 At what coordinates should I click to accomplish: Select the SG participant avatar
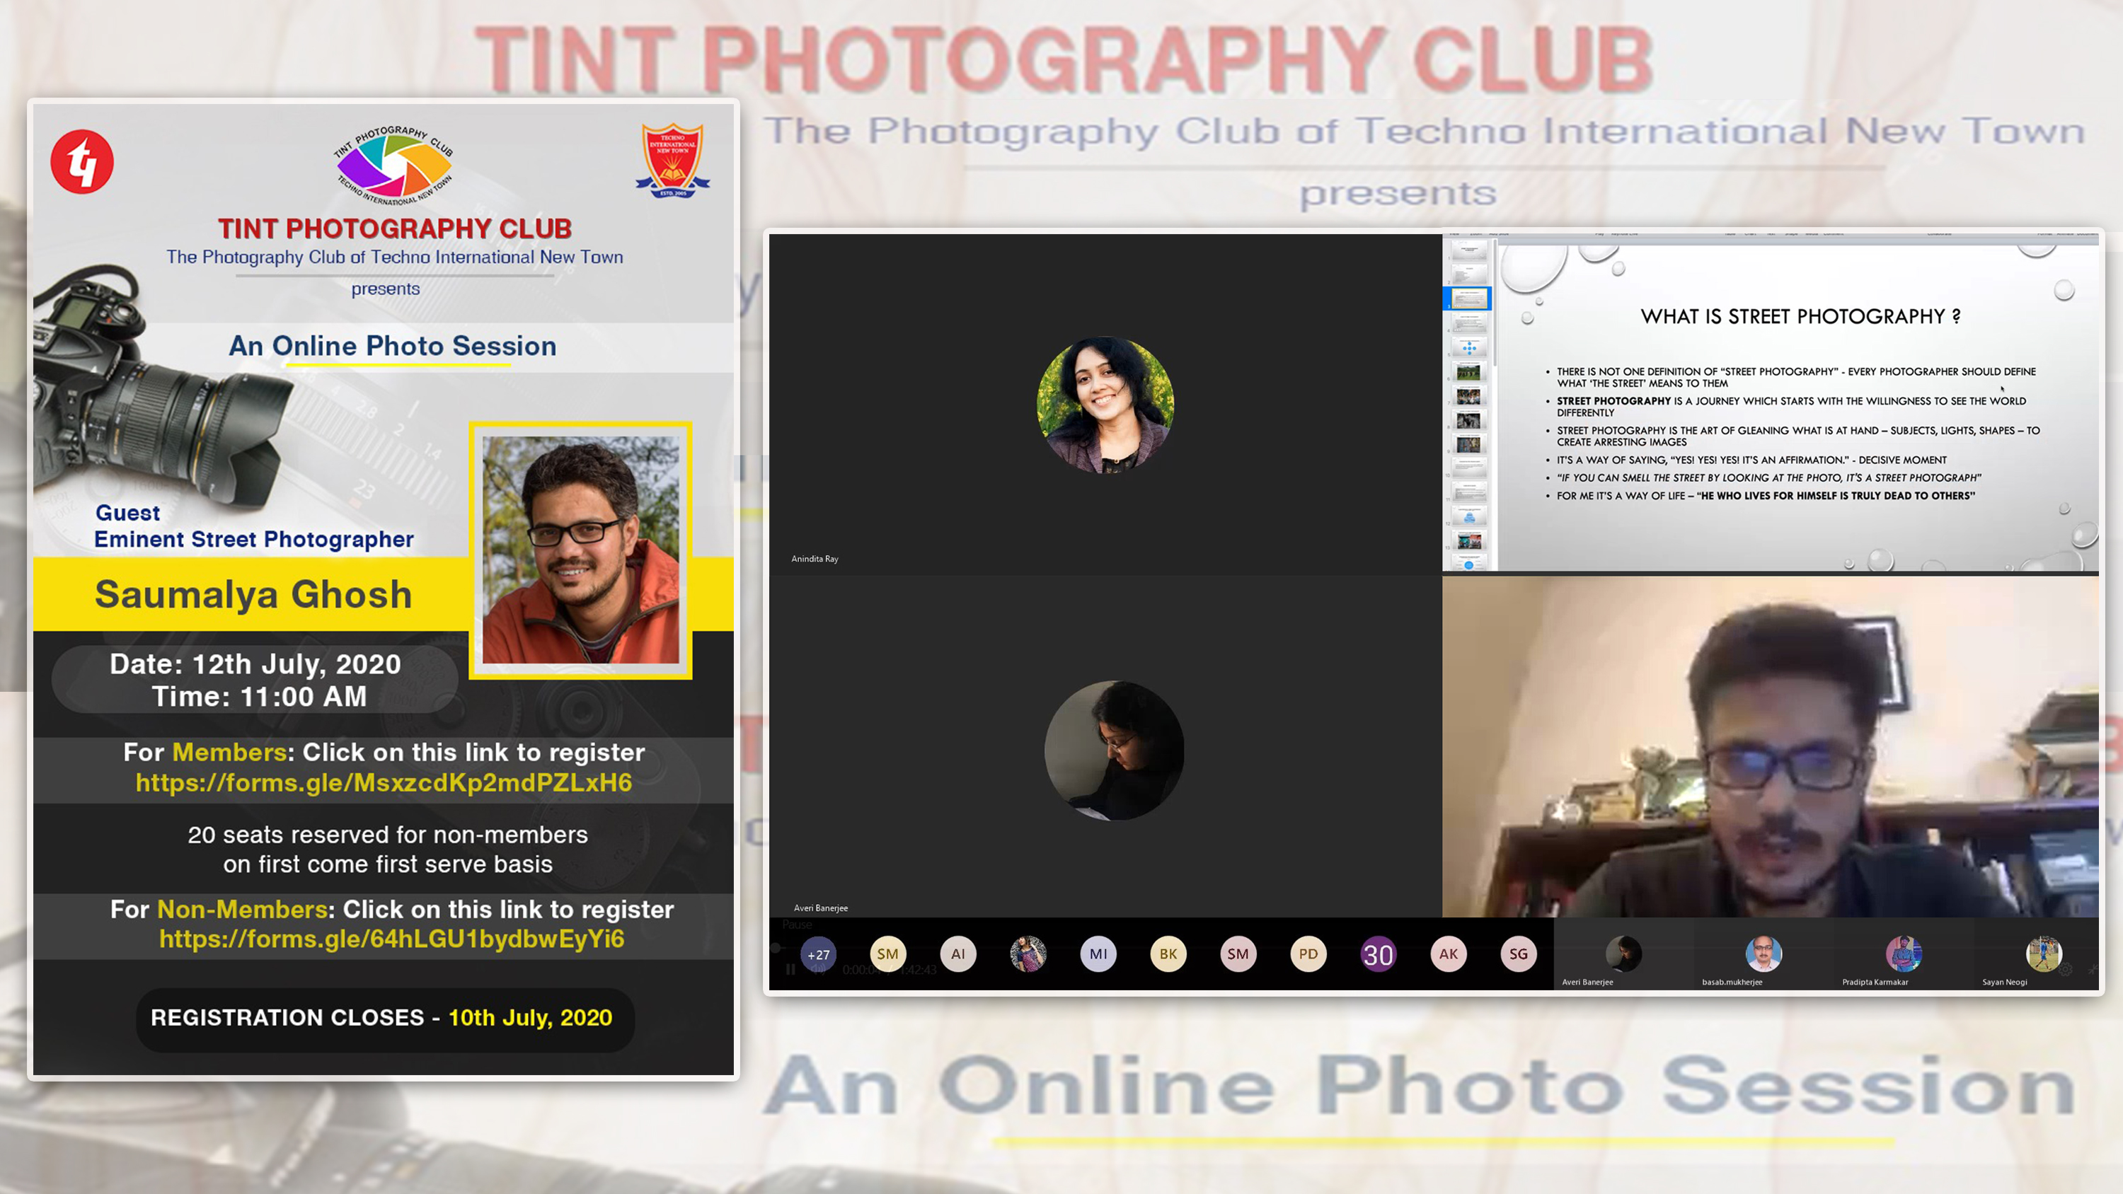[x=1518, y=954]
